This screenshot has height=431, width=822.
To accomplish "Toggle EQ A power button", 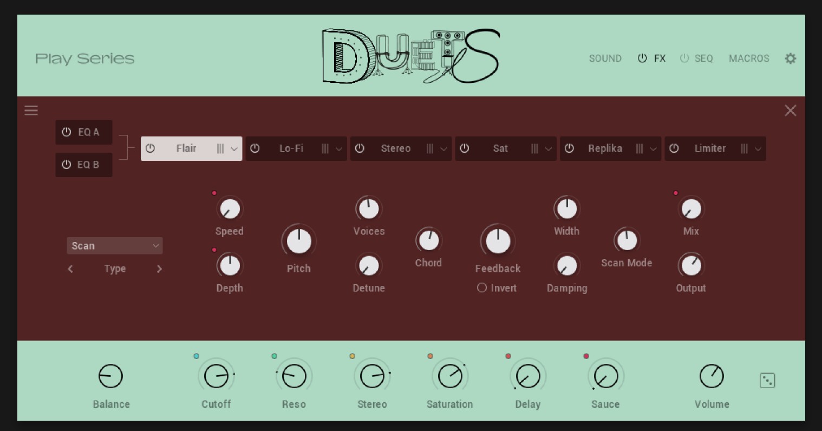I will [x=67, y=132].
